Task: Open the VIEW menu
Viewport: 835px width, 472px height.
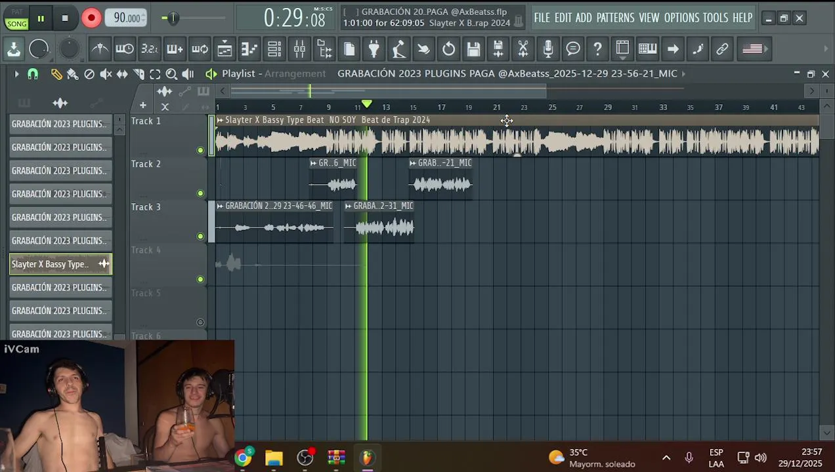Action: (x=649, y=18)
